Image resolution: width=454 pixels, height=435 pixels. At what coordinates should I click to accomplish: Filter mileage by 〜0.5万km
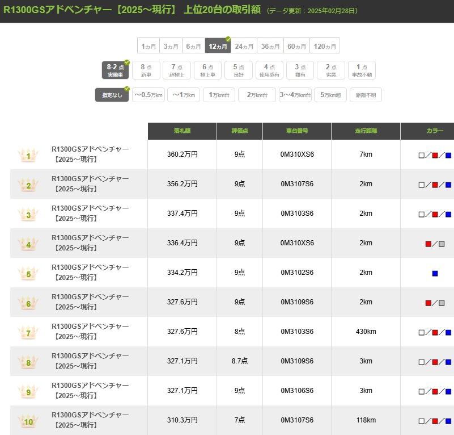pos(148,95)
